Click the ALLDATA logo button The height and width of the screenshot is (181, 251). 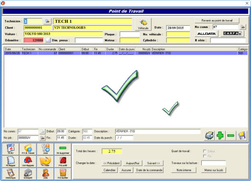(207, 34)
